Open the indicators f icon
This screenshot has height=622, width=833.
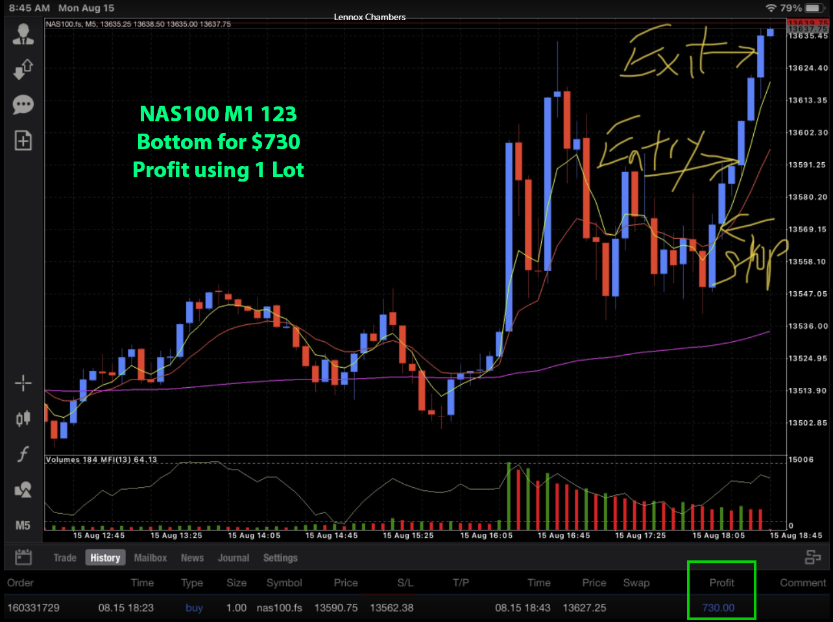pyautogui.click(x=23, y=454)
